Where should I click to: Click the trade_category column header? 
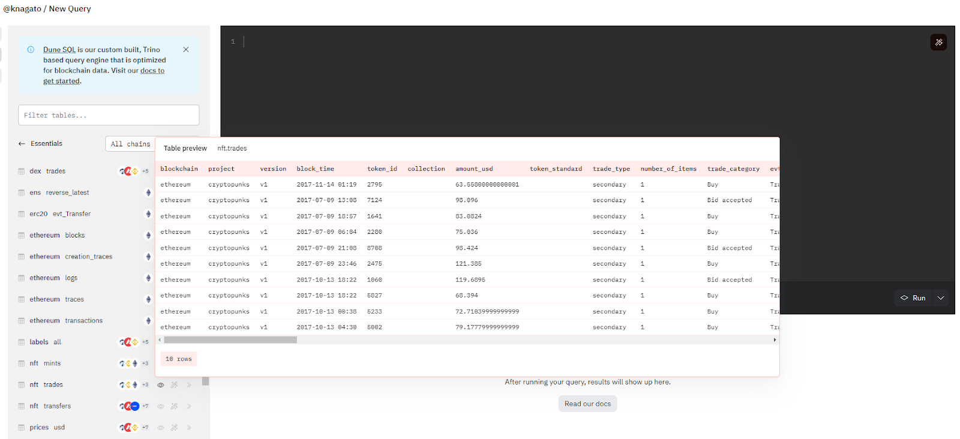click(733, 169)
